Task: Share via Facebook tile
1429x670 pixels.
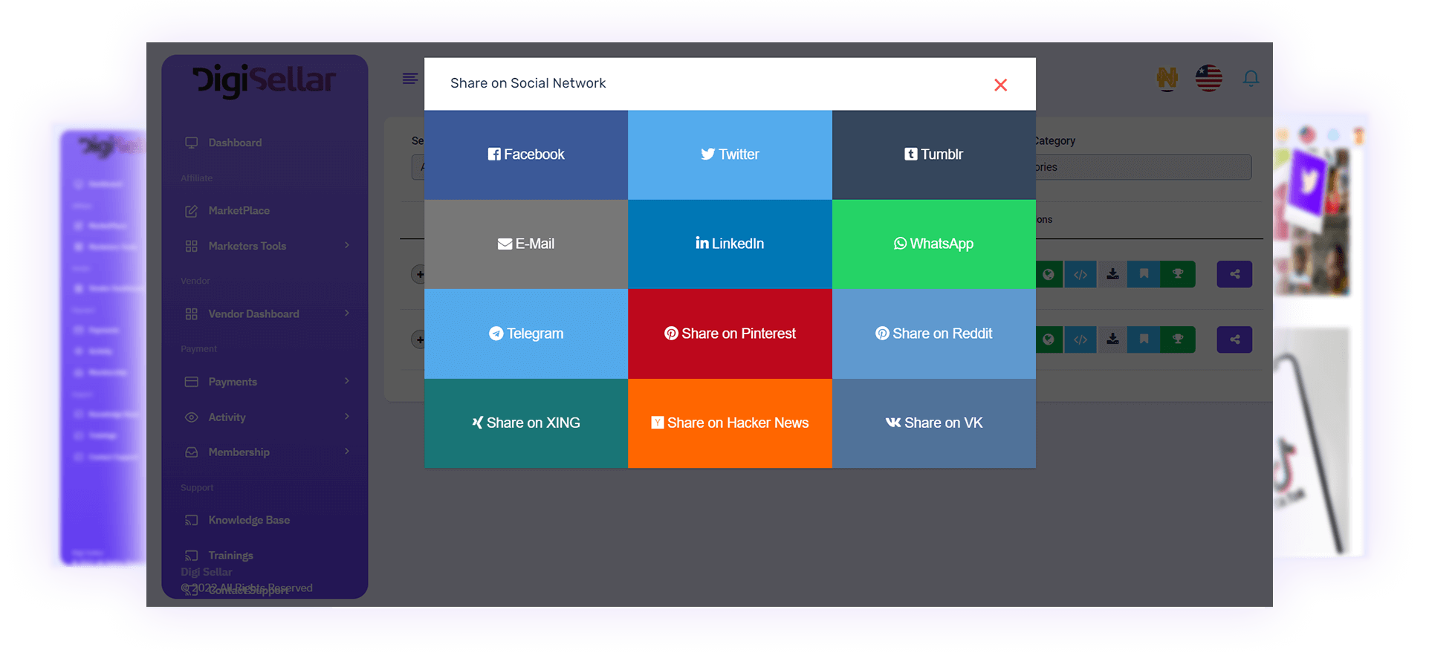Action: tap(526, 155)
